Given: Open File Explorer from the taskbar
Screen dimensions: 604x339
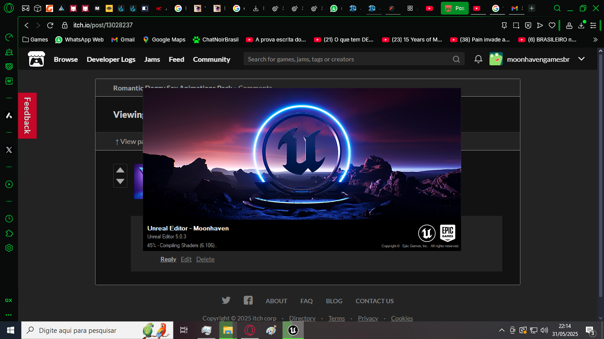Looking at the screenshot, I should click(x=228, y=330).
